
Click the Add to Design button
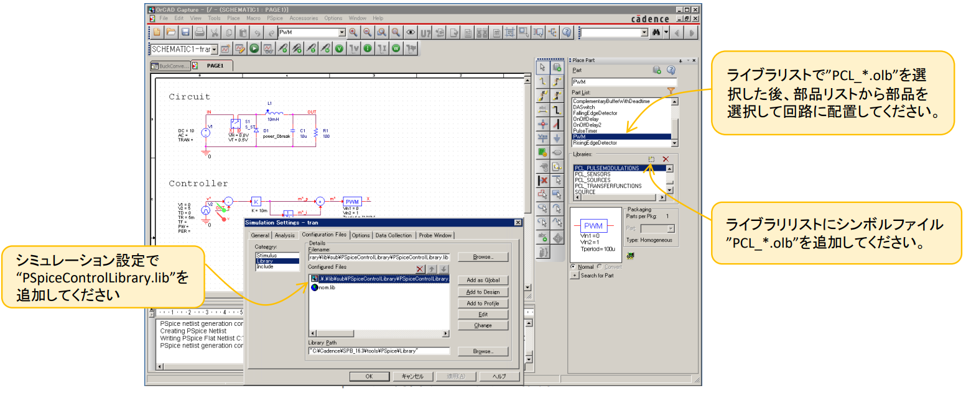(483, 292)
